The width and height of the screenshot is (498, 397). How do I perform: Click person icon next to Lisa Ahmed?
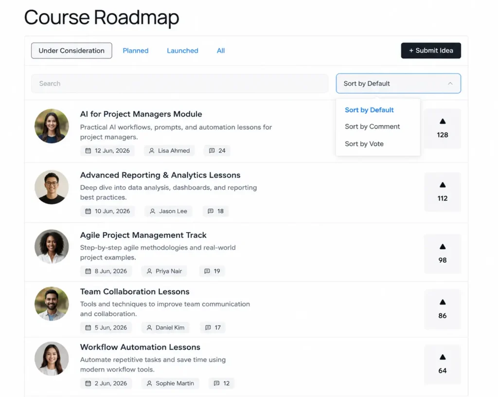click(x=152, y=150)
